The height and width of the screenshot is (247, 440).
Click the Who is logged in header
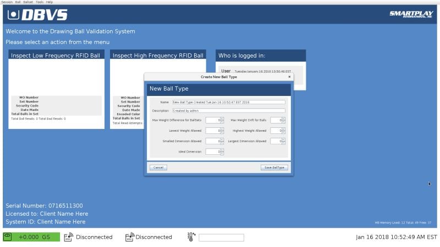pyautogui.click(x=261, y=55)
